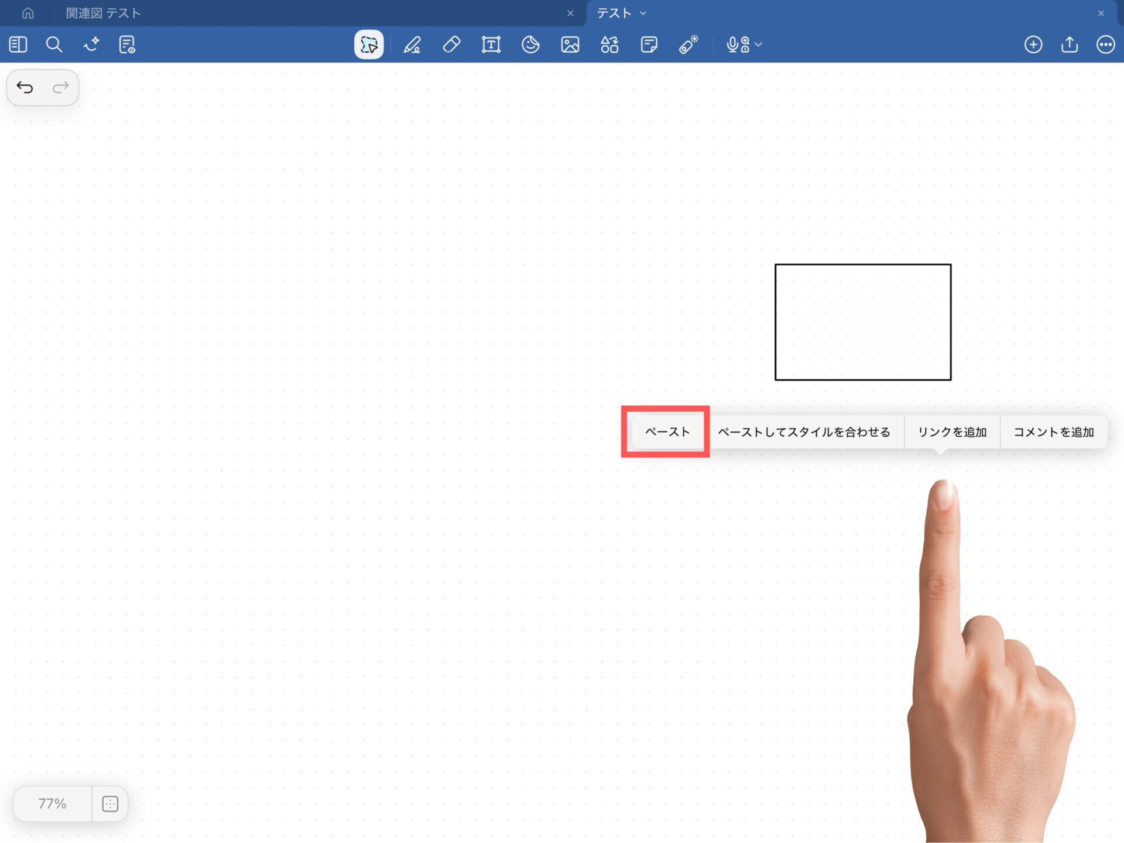Select the Pen tool
Image resolution: width=1124 pixels, height=843 pixels.
click(412, 44)
